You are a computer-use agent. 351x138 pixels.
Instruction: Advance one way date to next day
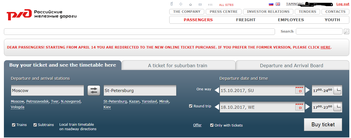pos(308,90)
